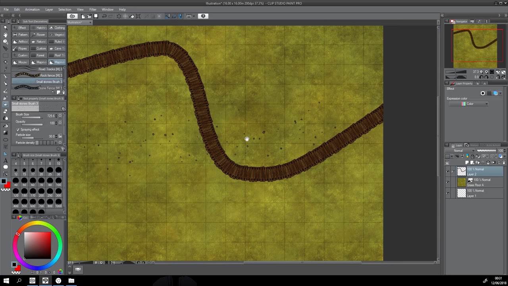Click the Open file icon
Screen dimensions: 508x286
[x=89, y=16]
